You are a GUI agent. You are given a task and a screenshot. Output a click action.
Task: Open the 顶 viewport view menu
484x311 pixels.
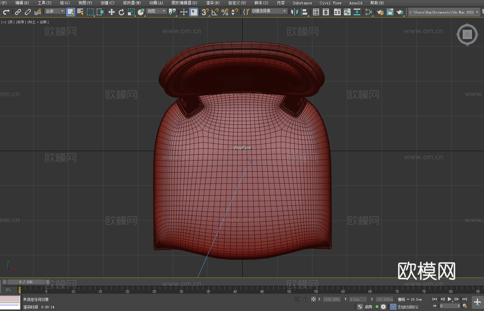(x=11, y=22)
